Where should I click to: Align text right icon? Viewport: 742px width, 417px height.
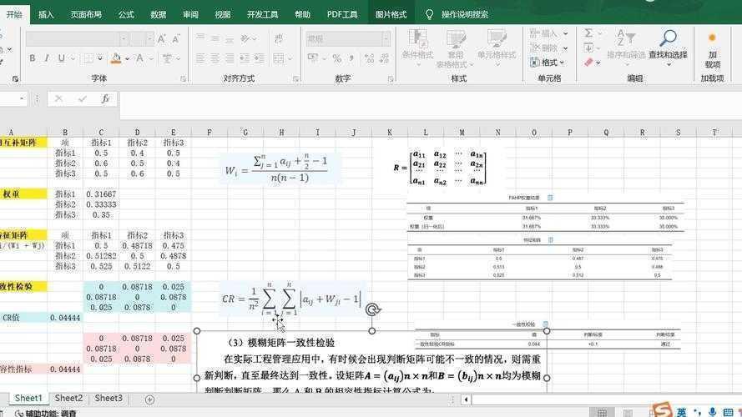(230, 58)
